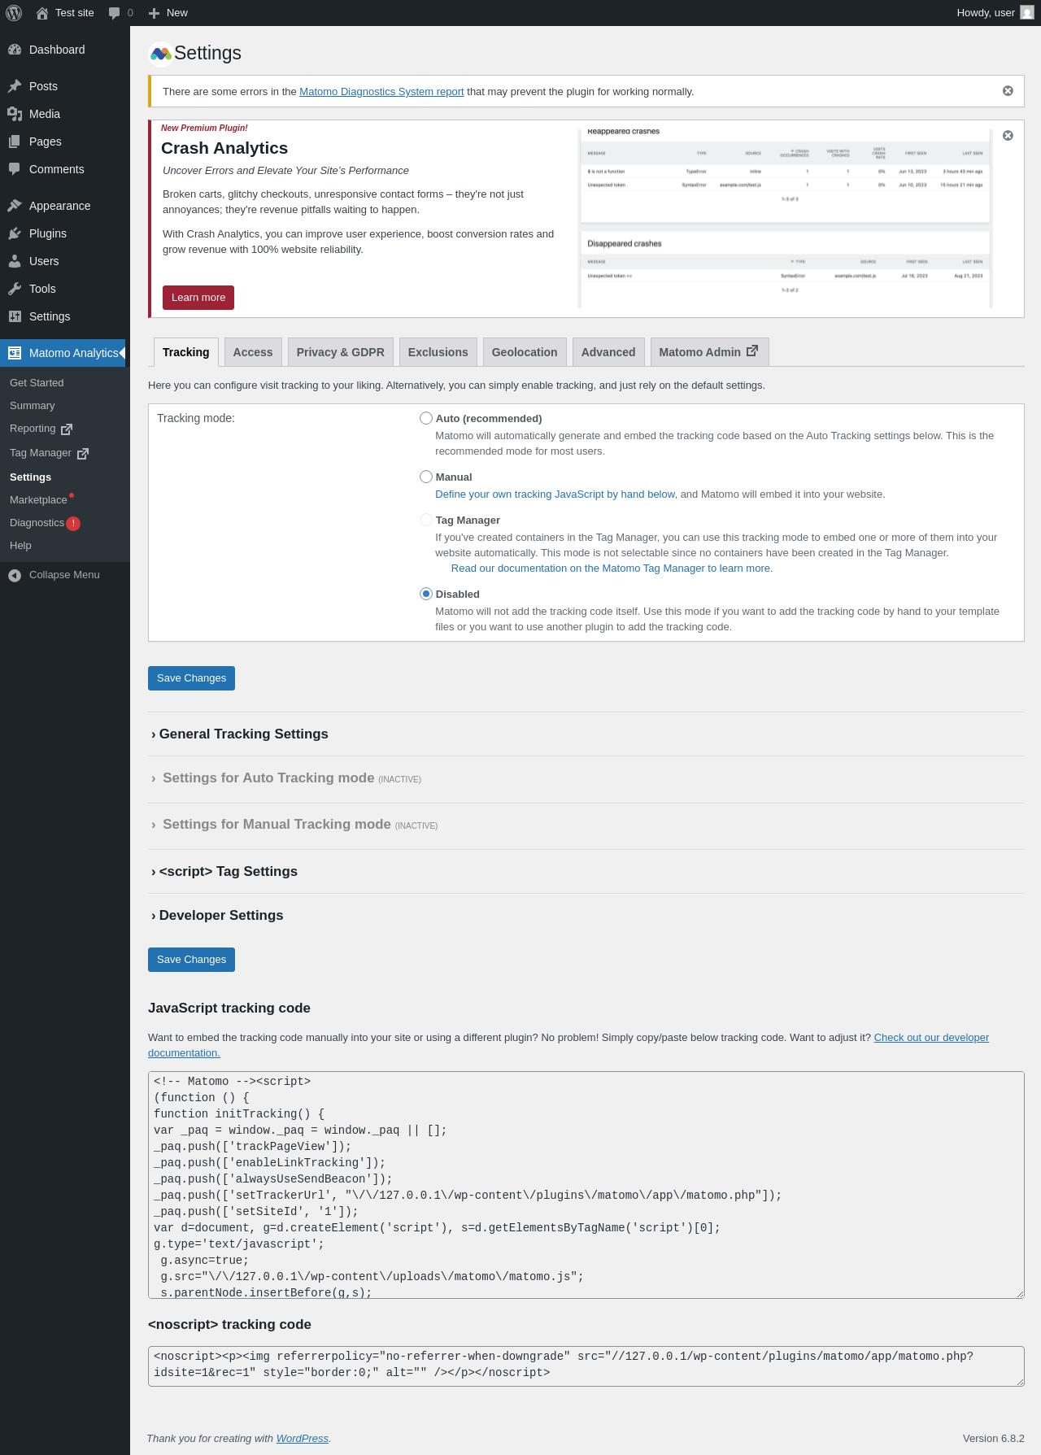The height and width of the screenshot is (1455, 1041).
Task: Click the Posts pin icon
Action: tap(15, 86)
